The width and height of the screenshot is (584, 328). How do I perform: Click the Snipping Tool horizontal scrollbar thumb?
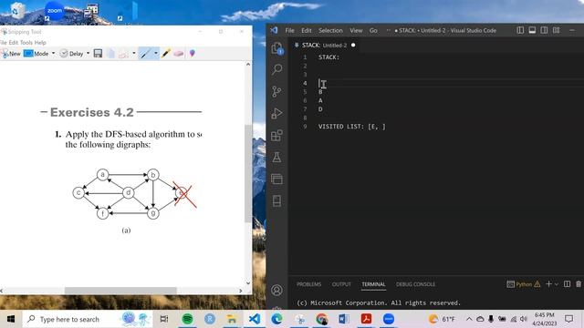tap(120, 291)
